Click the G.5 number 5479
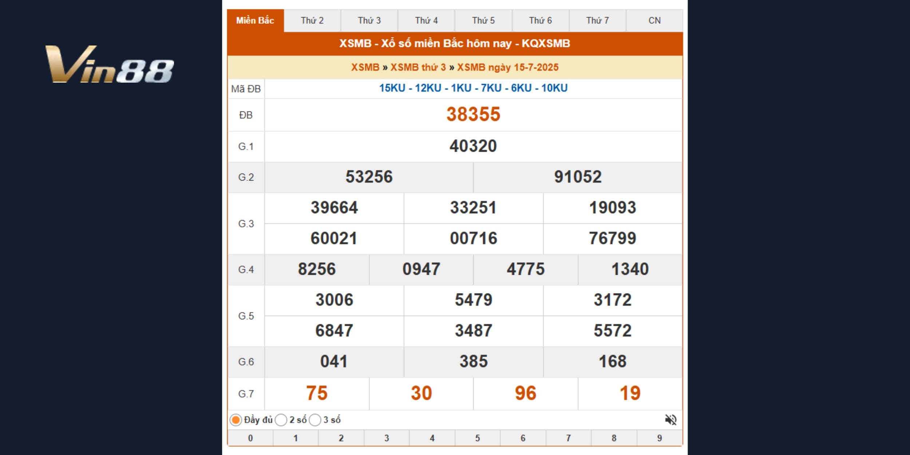Screen dimensions: 910x455 pyautogui.click(x=473, y=300)
